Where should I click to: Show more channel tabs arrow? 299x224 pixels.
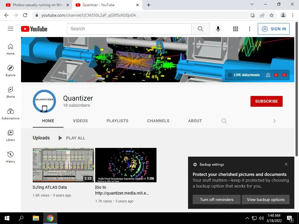tap(274, 121)
